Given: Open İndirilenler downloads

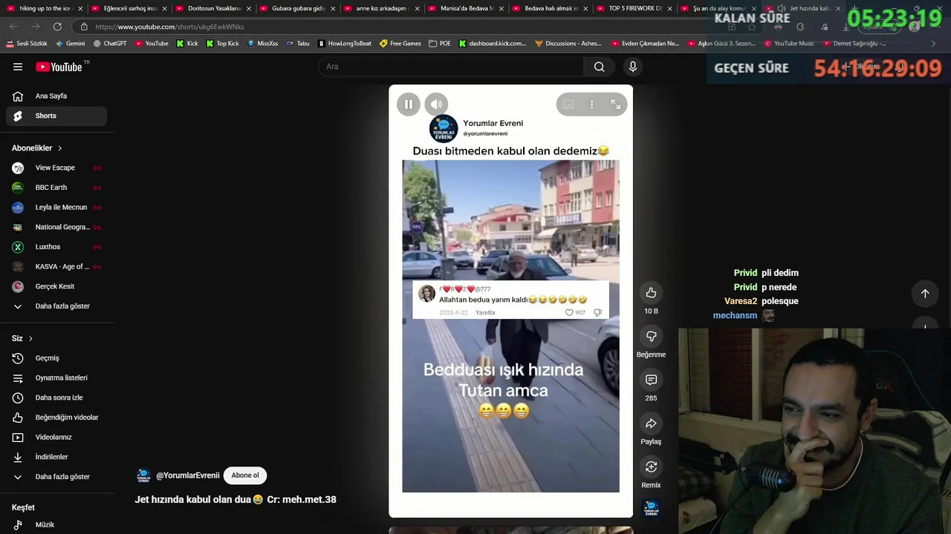Looking at the screenshot, I should point(56,457).
